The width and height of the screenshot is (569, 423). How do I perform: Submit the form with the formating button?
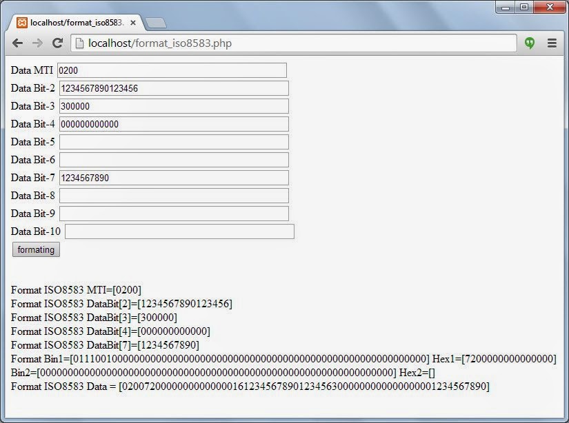36,250
